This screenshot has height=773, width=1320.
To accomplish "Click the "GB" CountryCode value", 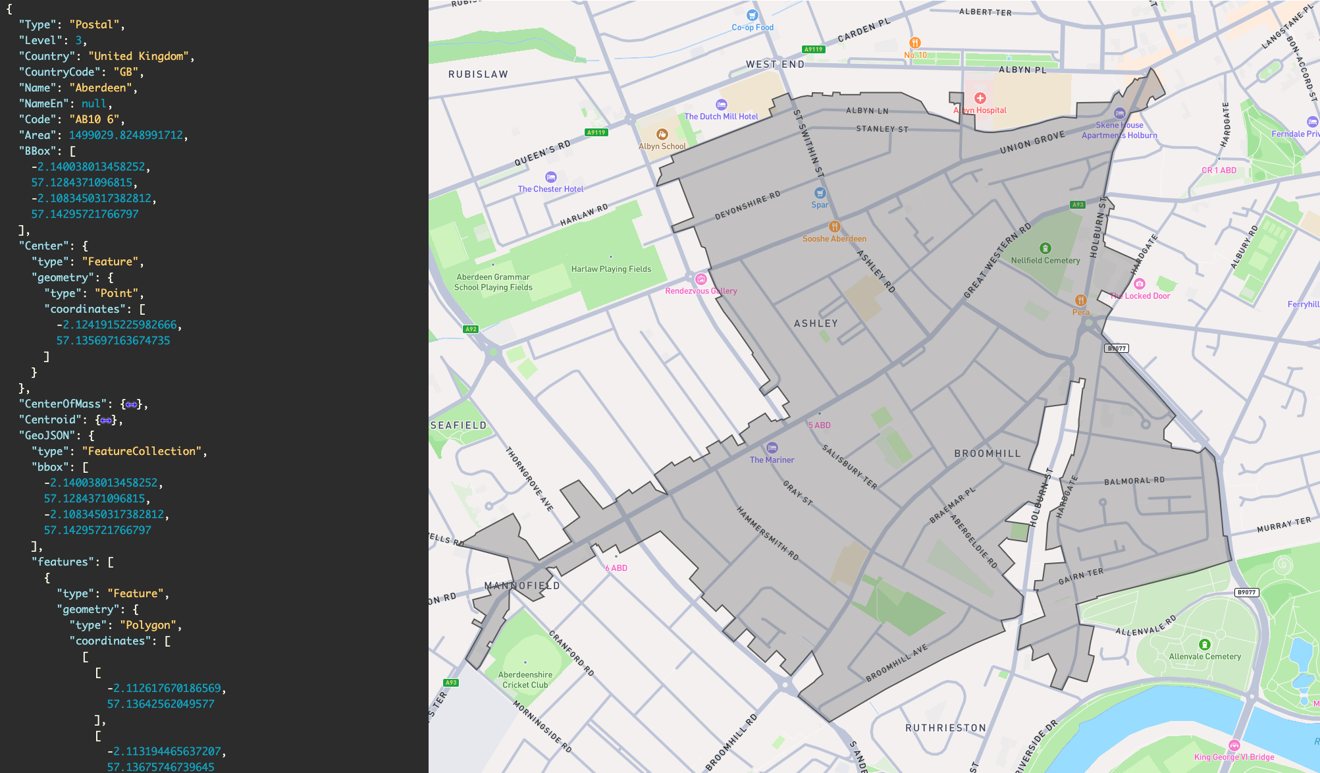I will pos(126,72).
